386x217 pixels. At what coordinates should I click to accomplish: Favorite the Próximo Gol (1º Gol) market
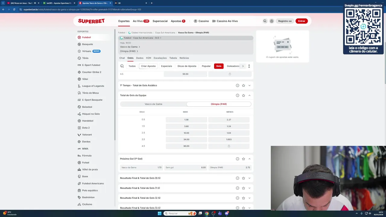[x=243, y=159]
